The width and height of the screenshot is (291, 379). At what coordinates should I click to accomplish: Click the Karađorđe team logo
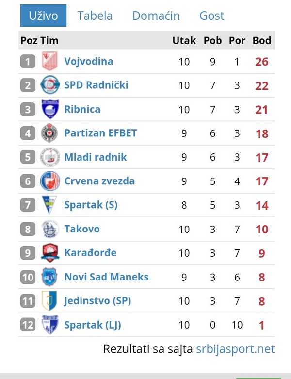tap(49, 253)
